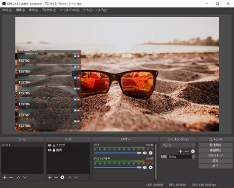Viewport: 234px width, 188px height.
Task: Open the fade transition dropdown
Action: 178,145
